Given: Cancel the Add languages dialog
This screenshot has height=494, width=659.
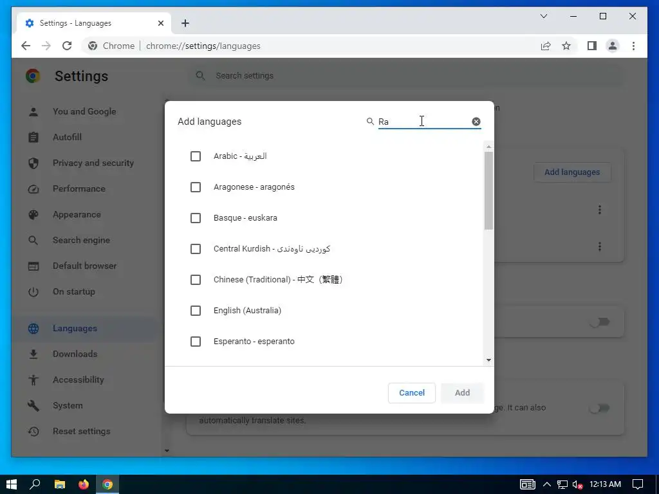Looking at the screenshot, I should (x=411, y=393).
